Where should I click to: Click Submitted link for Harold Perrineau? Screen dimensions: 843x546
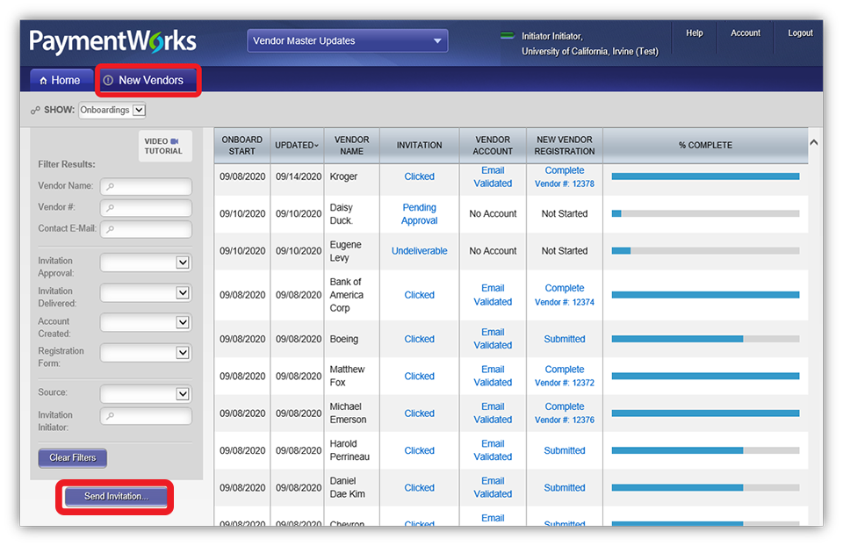pos(565,450)
